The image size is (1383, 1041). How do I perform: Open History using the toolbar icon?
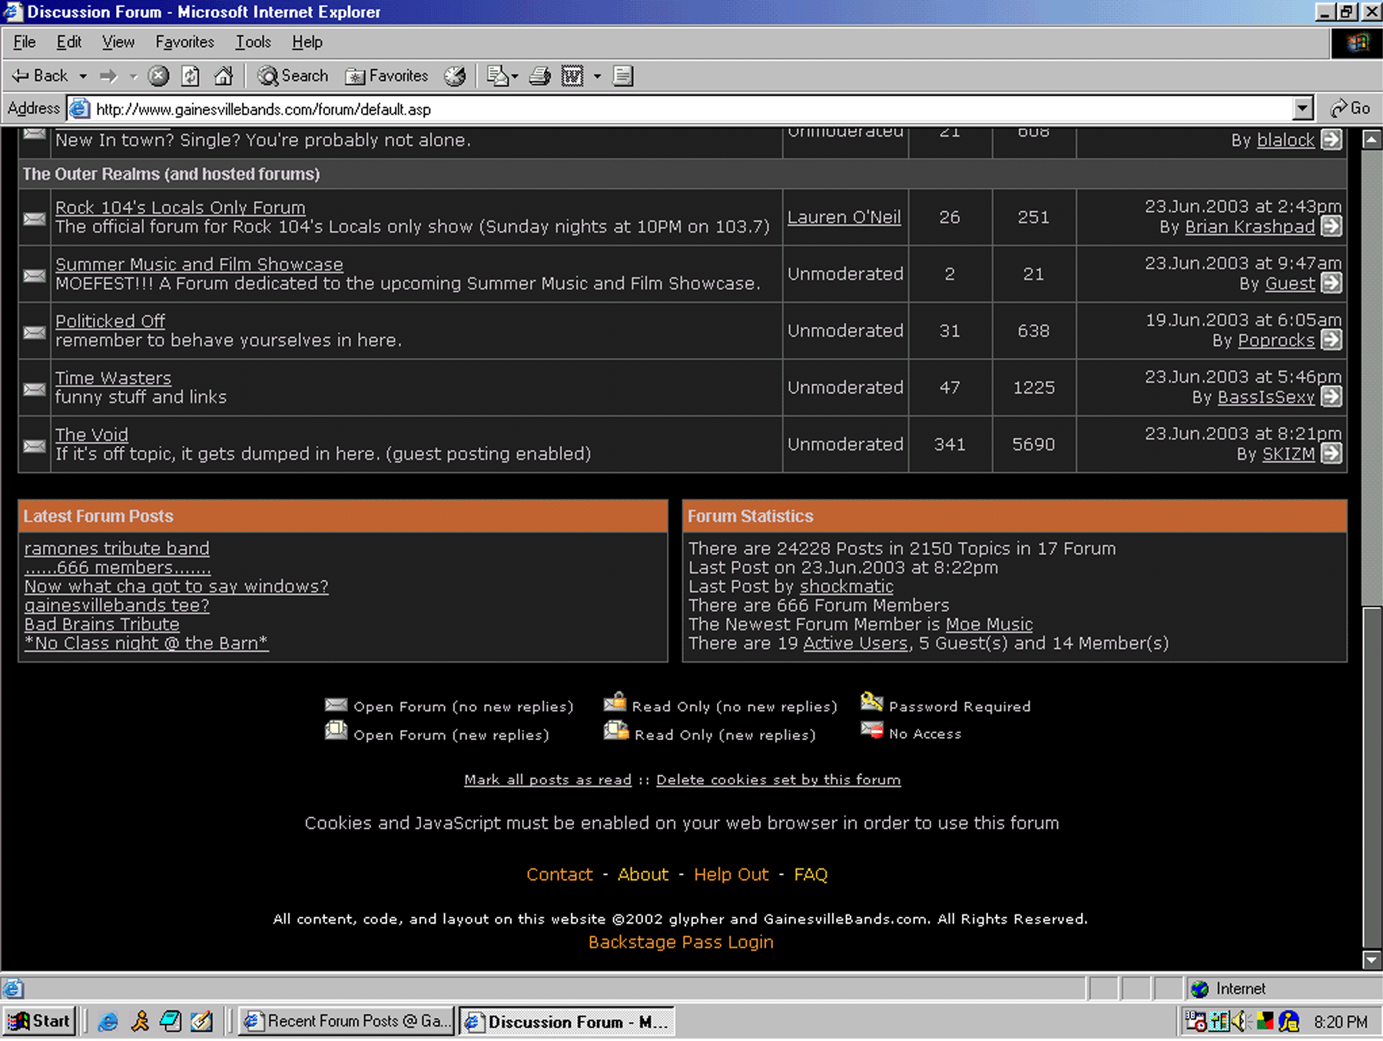click(456, 76)
